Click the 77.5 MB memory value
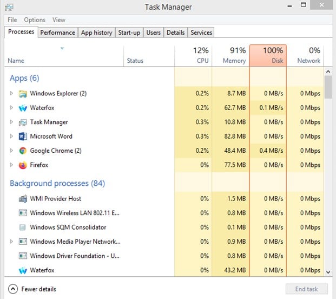The height and width of the screenshot is (299, 336). [235, 165]
